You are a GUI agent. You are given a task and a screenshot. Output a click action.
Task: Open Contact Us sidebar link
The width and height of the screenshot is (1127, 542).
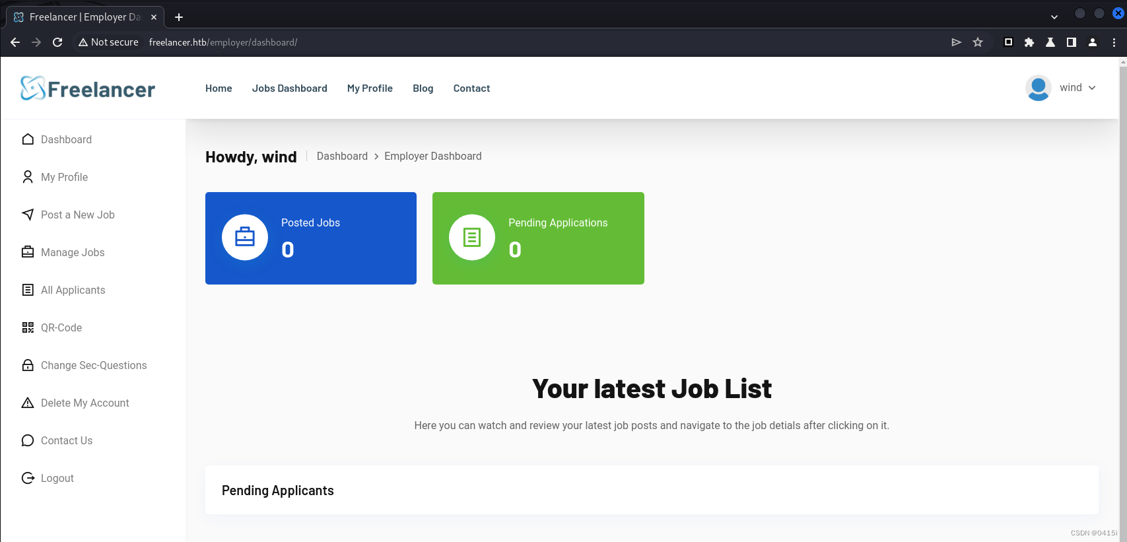67,440
